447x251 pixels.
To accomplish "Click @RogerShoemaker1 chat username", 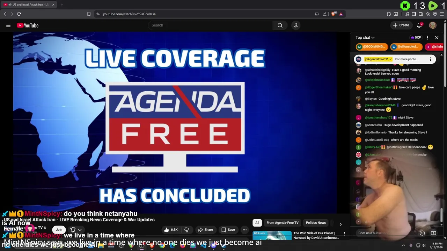I will tap(379, 88).
